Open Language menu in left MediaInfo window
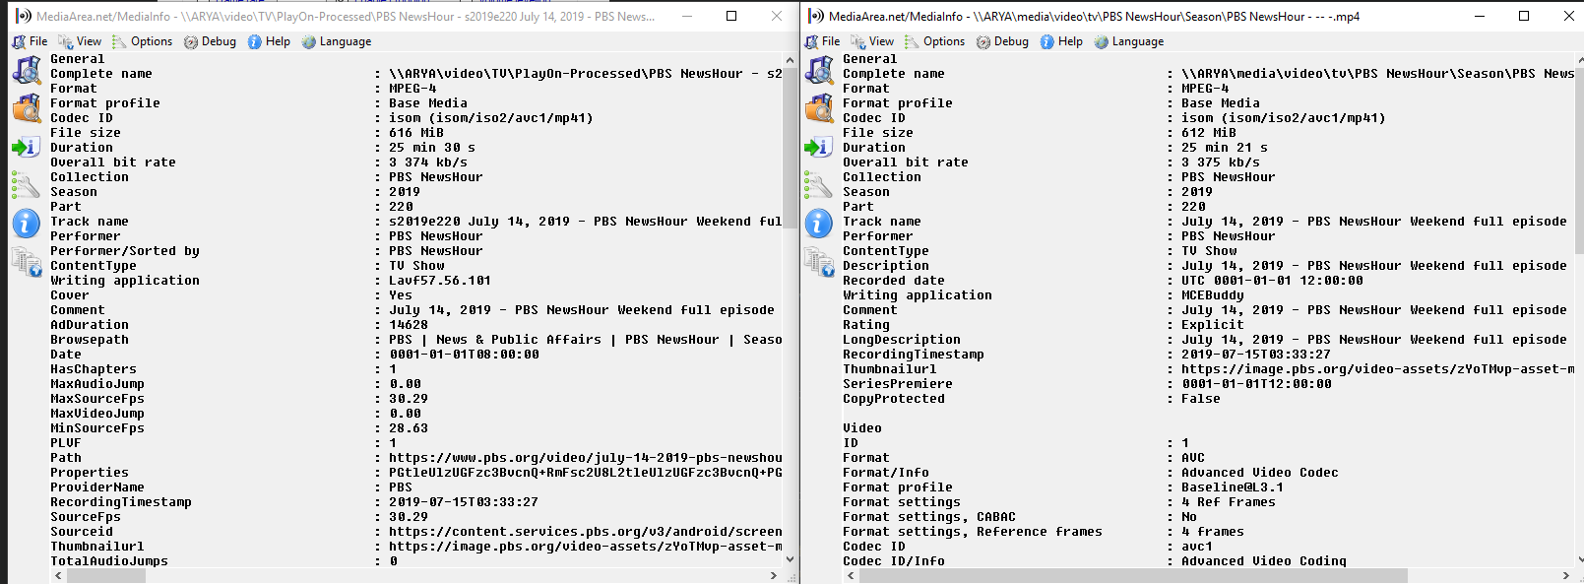 pos(337,41)
